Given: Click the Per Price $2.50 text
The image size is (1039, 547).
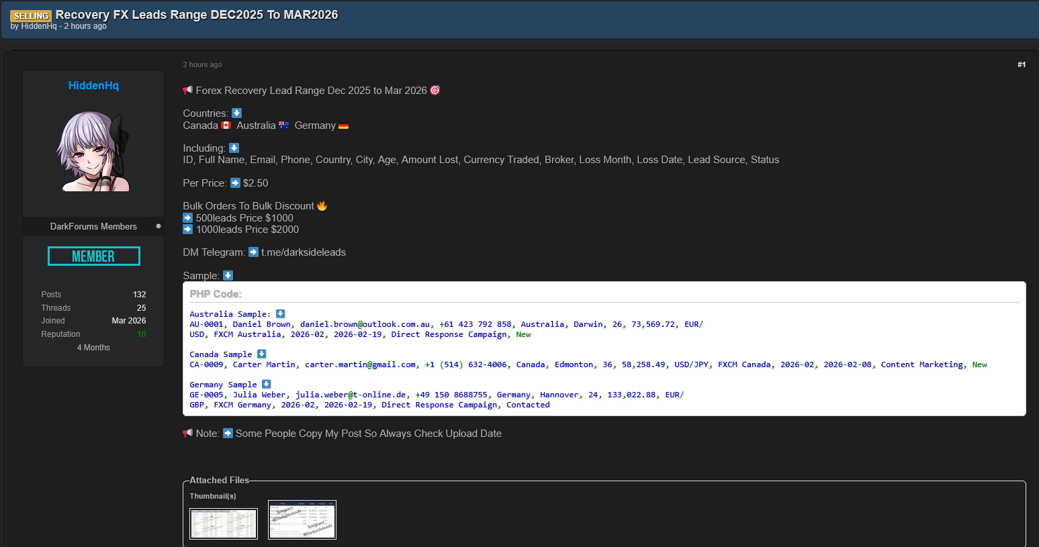Looking at the screenshot, I should tap(226, 183).
